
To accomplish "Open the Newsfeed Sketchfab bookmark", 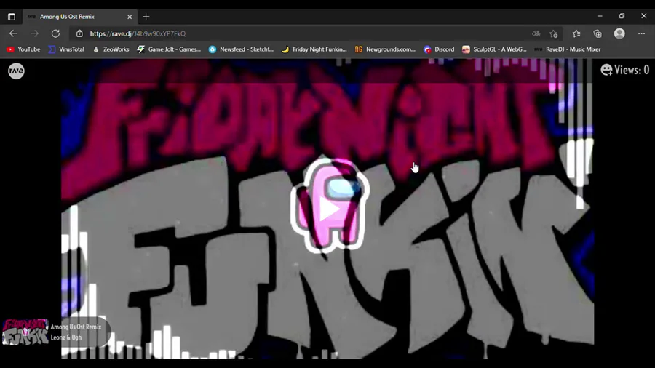I will [x=241, y=49].
